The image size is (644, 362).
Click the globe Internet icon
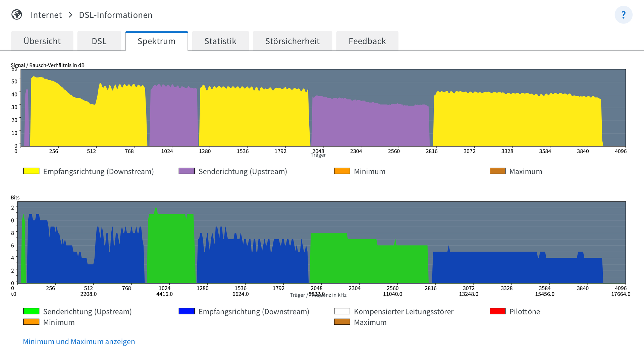coord(17,15)
